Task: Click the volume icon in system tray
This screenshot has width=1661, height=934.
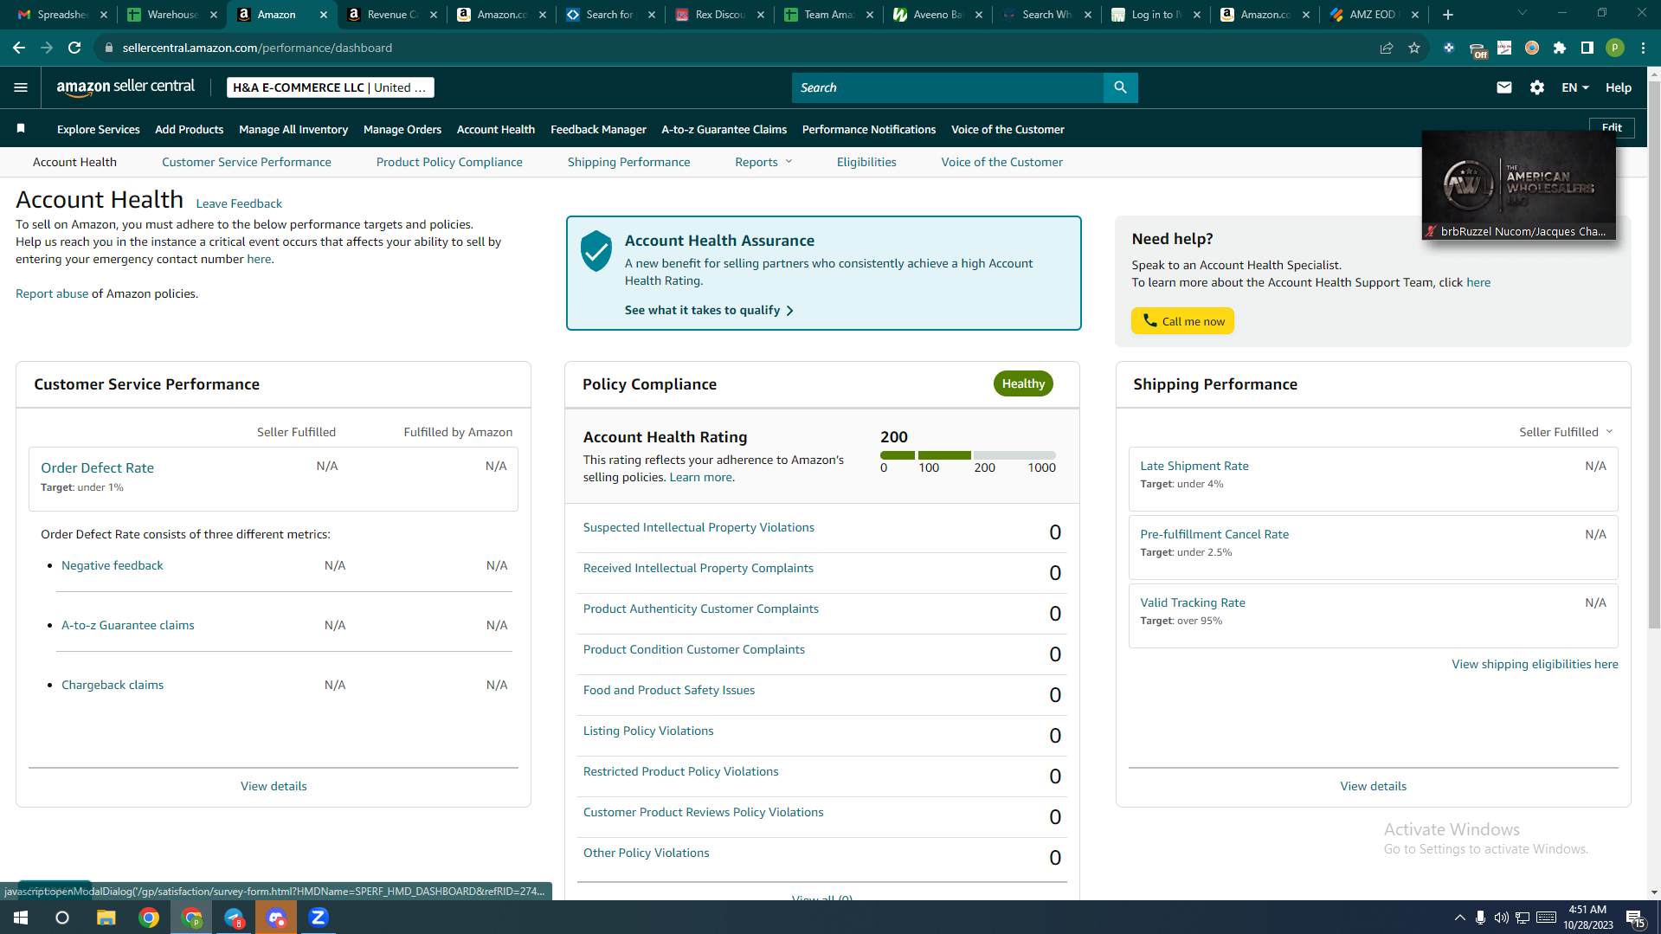Action: point(1501,918)
